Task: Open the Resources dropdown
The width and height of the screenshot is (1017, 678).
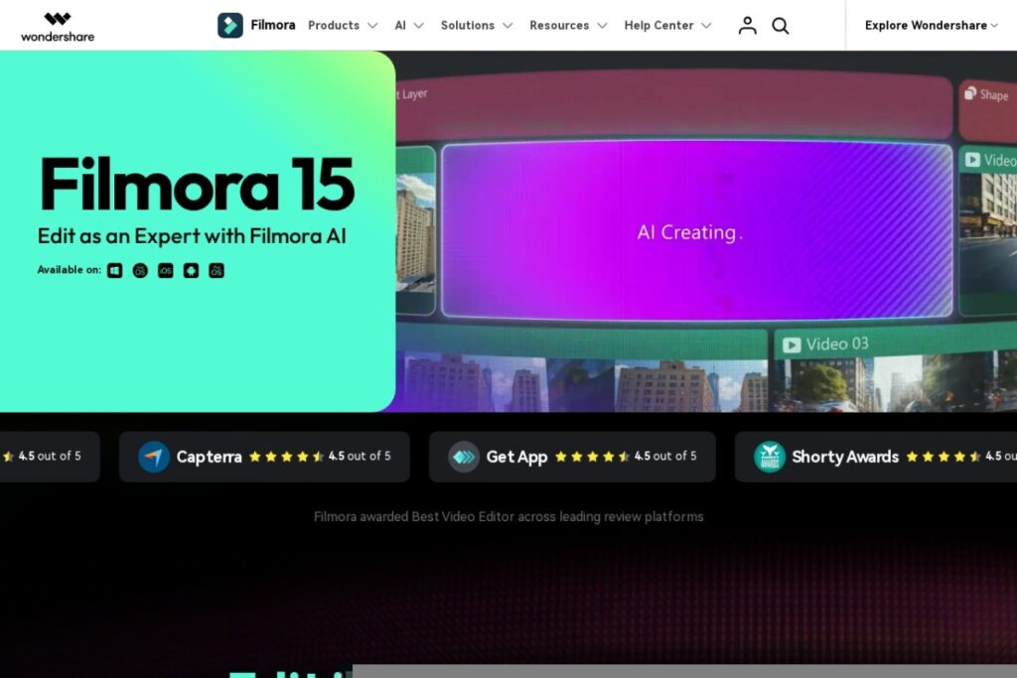Action: tap(568, 25)
